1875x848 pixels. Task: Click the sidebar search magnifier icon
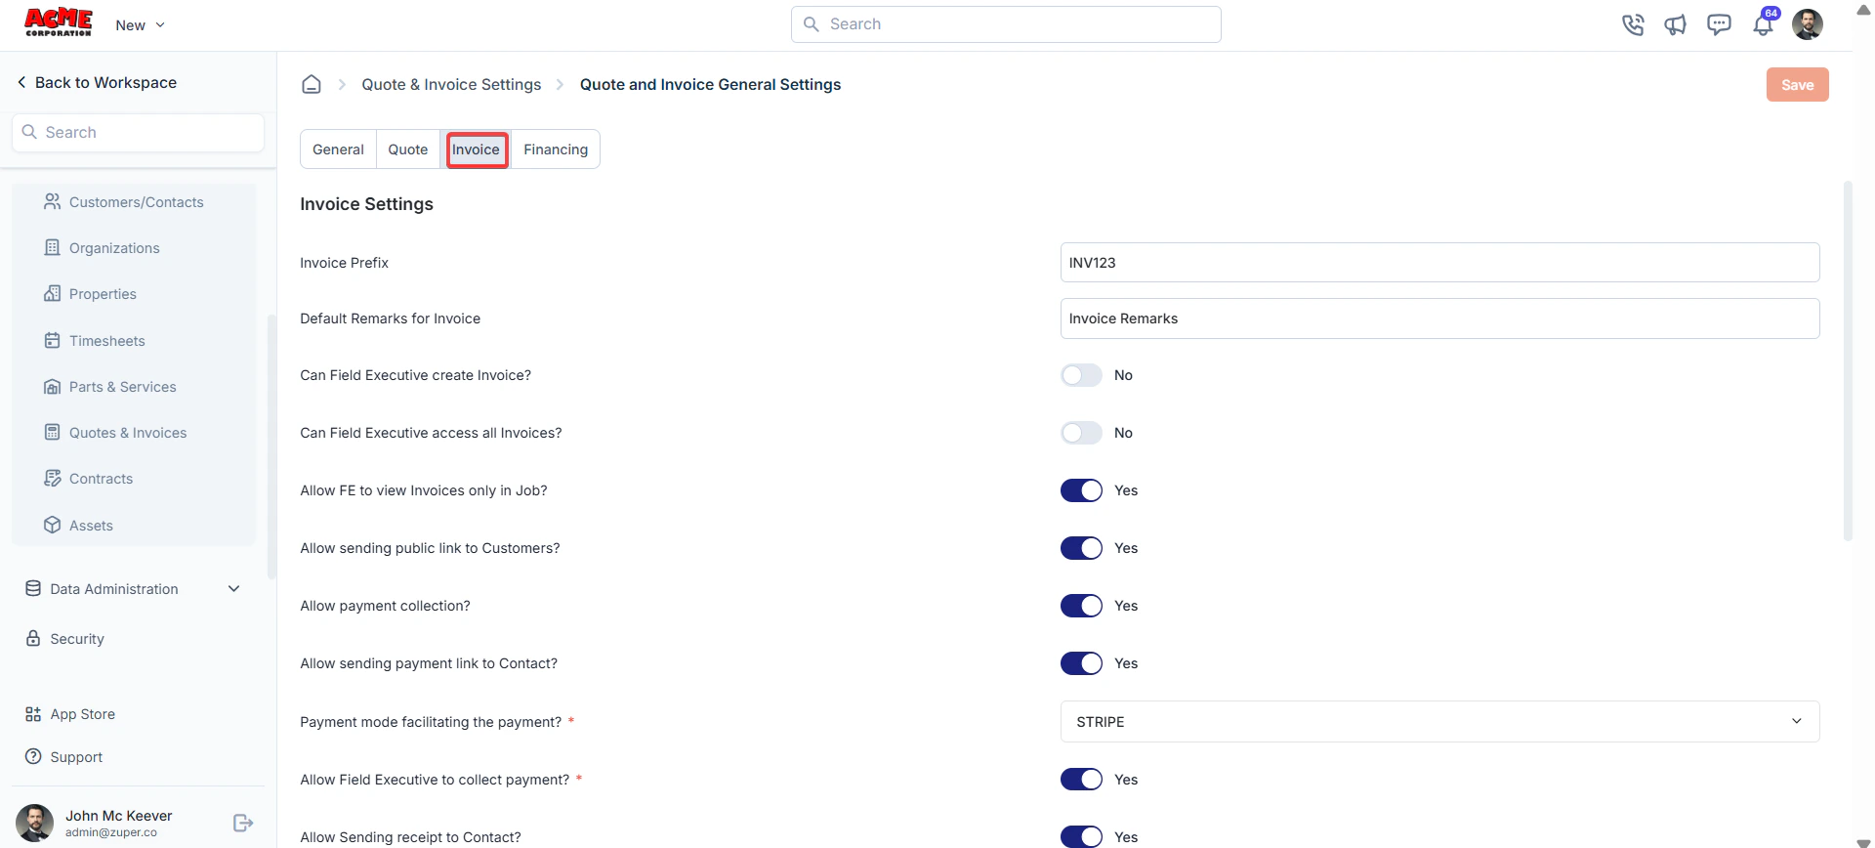[29, 132]
